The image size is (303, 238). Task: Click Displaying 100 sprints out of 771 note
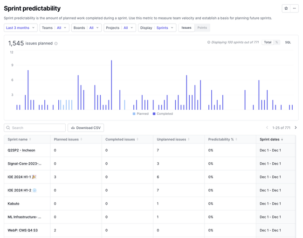235,42
